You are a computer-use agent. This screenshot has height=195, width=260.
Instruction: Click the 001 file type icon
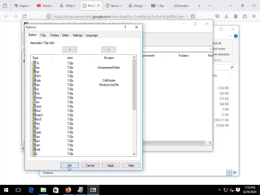click(34, 76)
